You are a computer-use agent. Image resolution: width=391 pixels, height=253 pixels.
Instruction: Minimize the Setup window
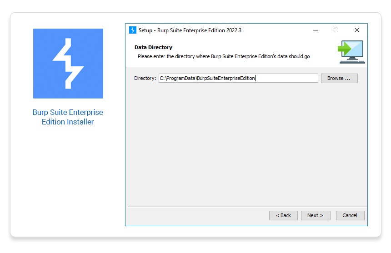point(316,30)
